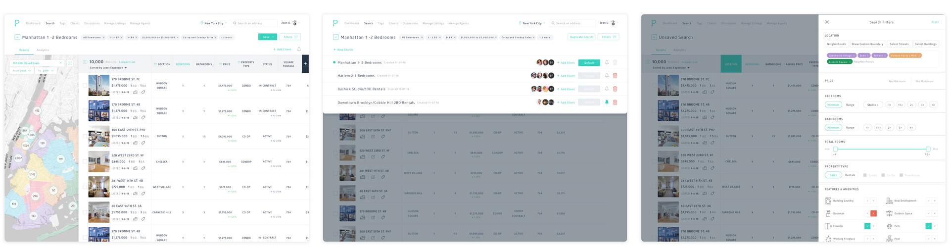
Task: Open Manage Listings in left window navigation
Action: tap(115, 23)
